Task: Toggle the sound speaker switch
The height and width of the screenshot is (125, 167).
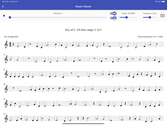Action: click(113, 13)
